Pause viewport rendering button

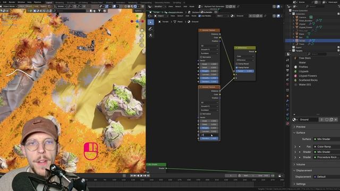143,6
